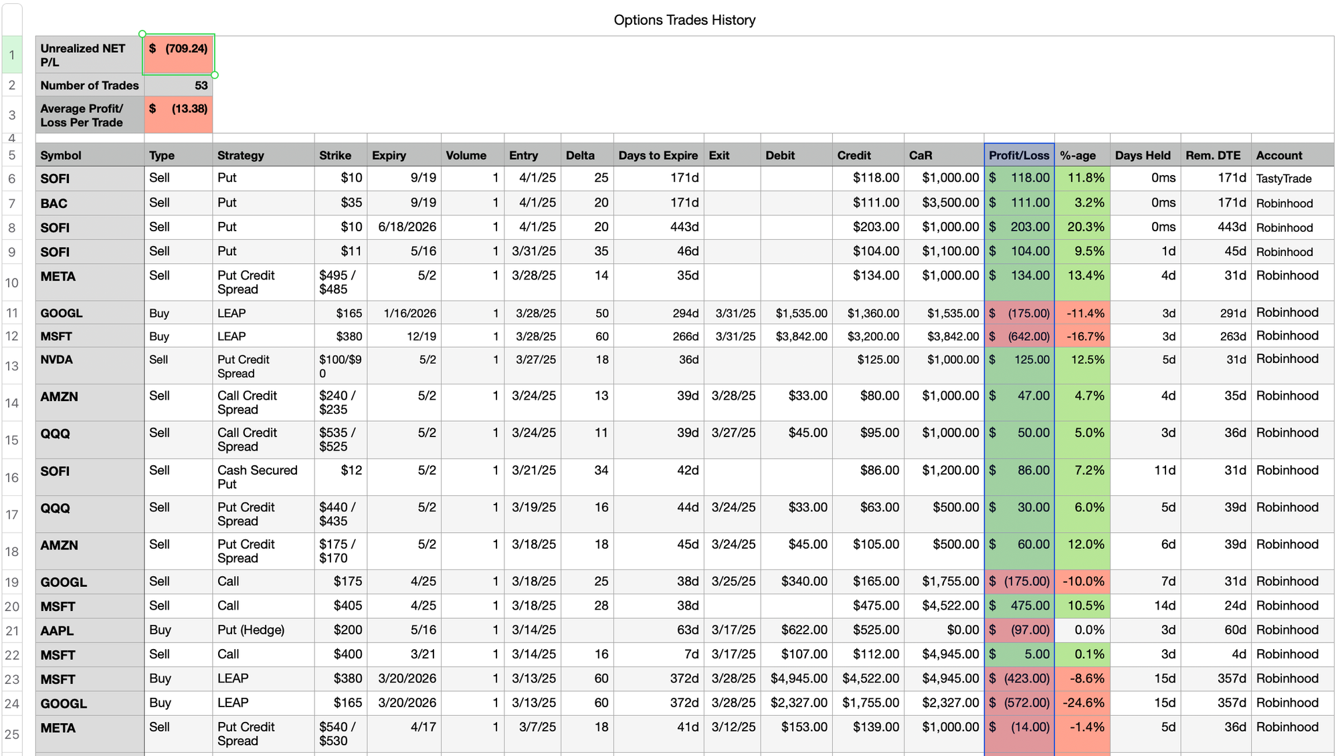Click the 'NVDA' symbol cell
This screenshot has width=1338, height=756.
point(90,366)
